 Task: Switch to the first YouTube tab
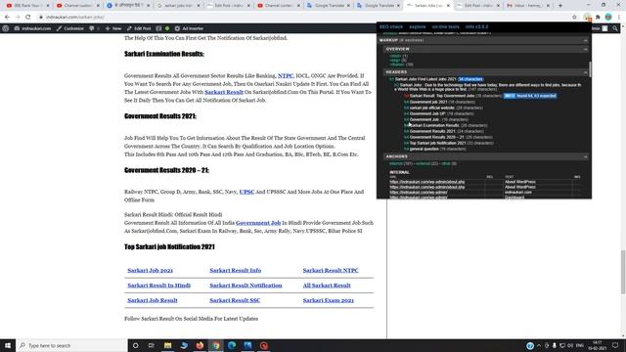(x=27, y=6)
